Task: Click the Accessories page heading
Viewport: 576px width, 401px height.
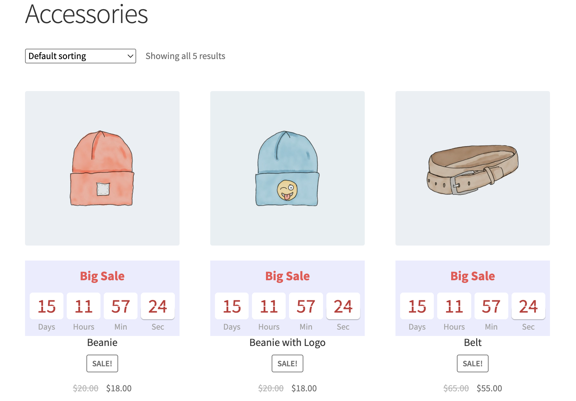Action: point(86,14)
